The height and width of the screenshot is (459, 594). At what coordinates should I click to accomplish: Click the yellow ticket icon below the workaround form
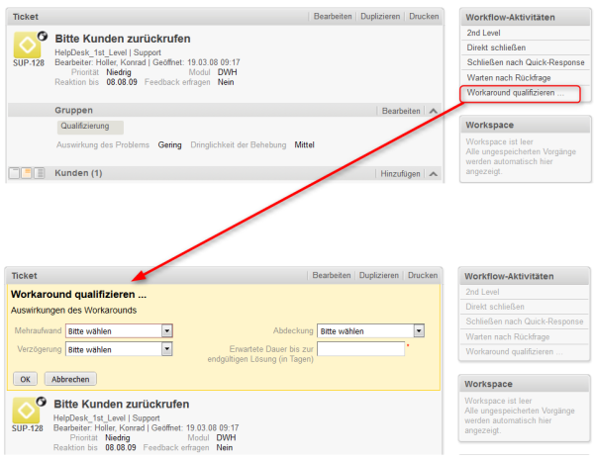(28, 409)
